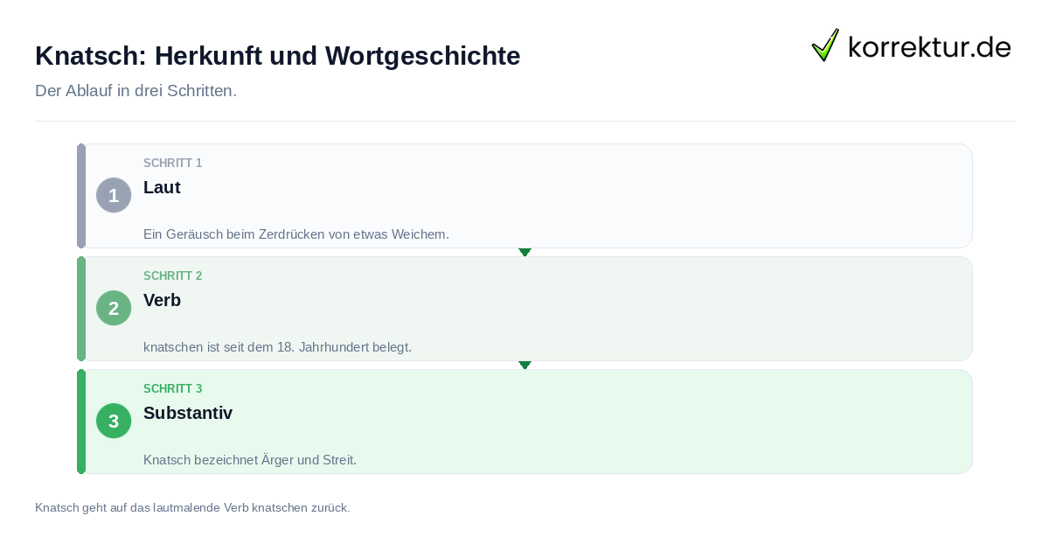
Task: Select the green step 3 number circle
Action: 114,421
